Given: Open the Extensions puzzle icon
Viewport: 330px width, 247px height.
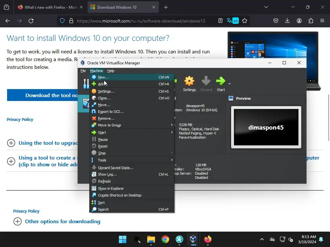Looking at the screenshot, I should 311,21.
